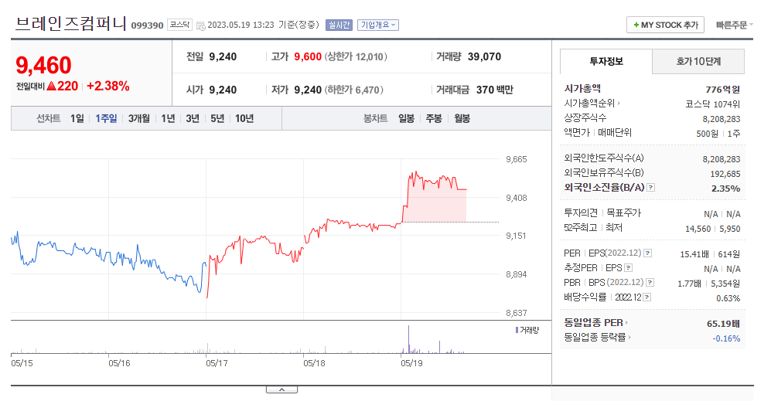Click the stock code 099390
The image size is (771, 401).
pyautogui.click(x=147, y=25)
